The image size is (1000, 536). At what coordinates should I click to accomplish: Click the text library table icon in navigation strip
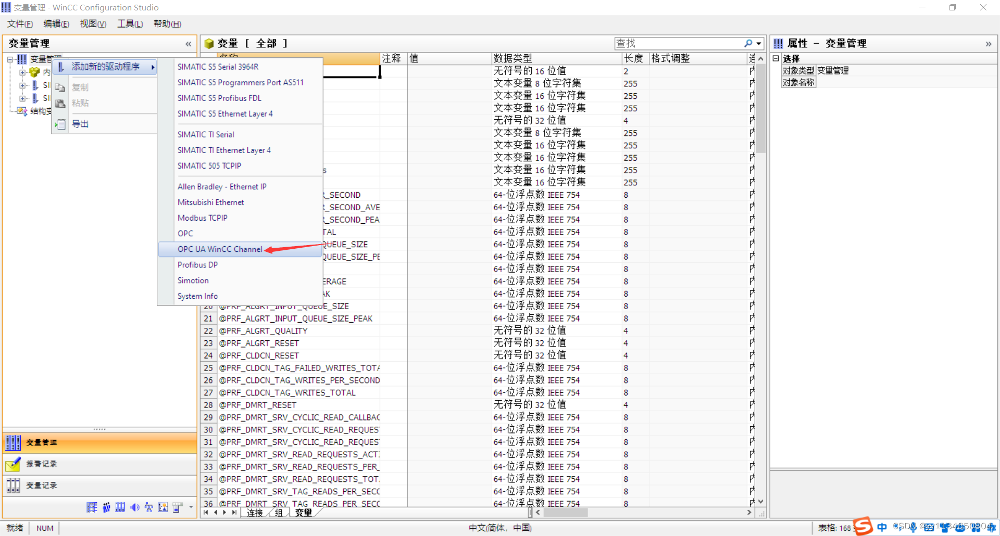coord(92,507)
